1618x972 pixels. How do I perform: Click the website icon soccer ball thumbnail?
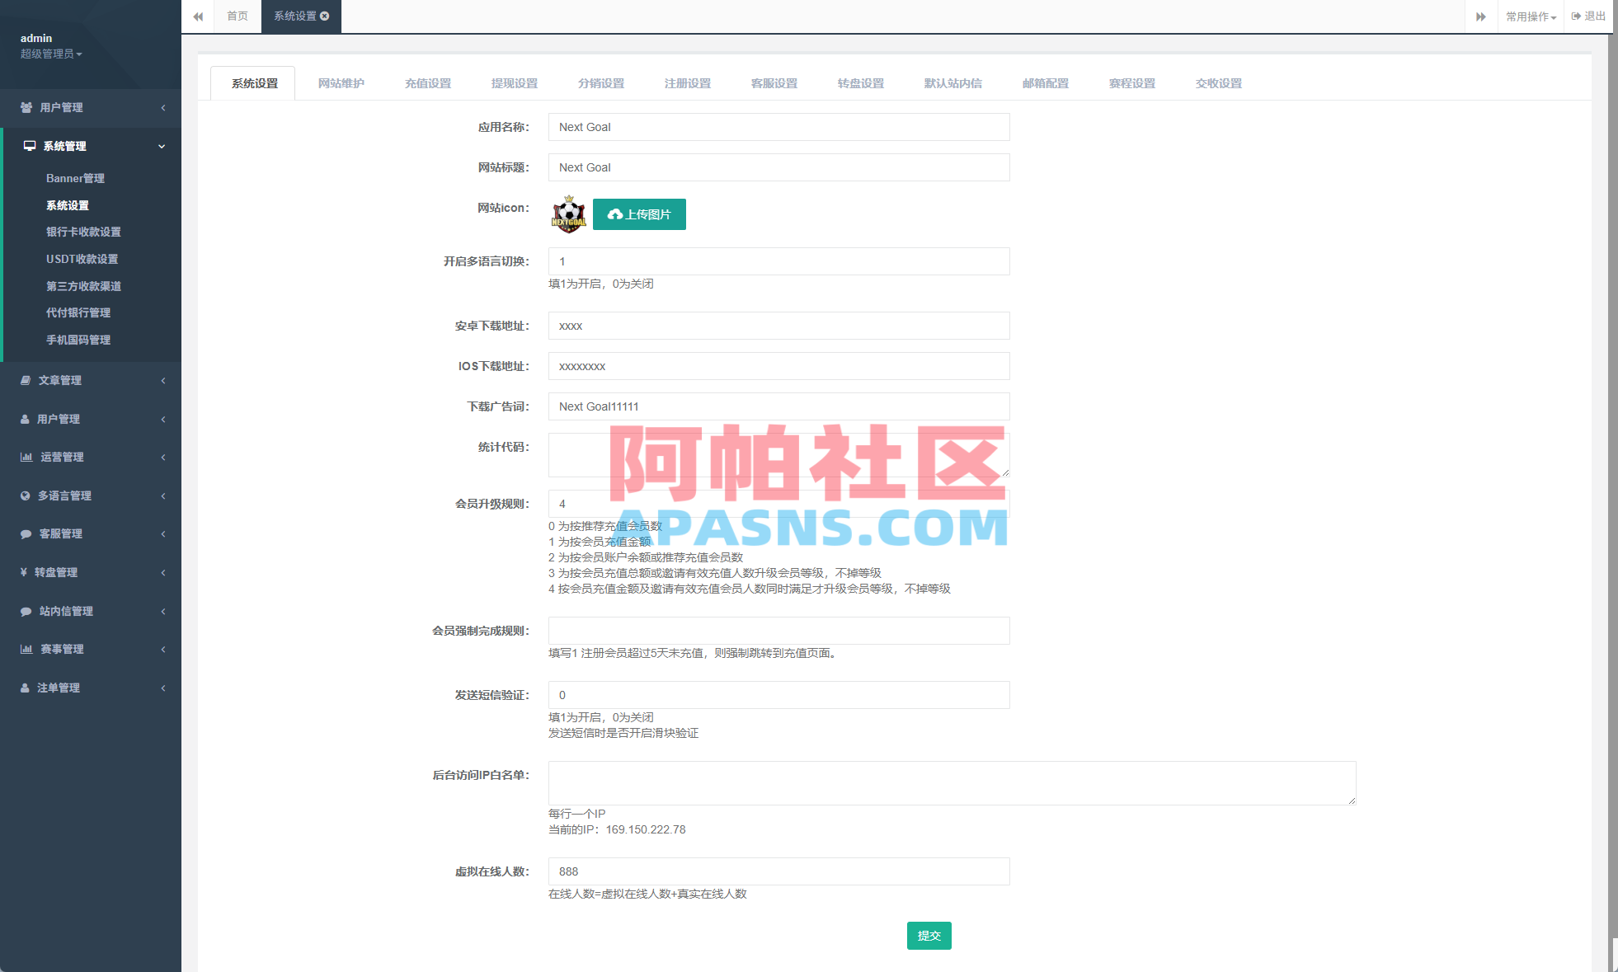[x=568, y=214]
